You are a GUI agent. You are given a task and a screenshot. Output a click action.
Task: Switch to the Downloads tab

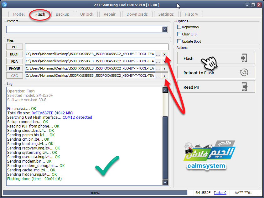click(x=137, y=14)
